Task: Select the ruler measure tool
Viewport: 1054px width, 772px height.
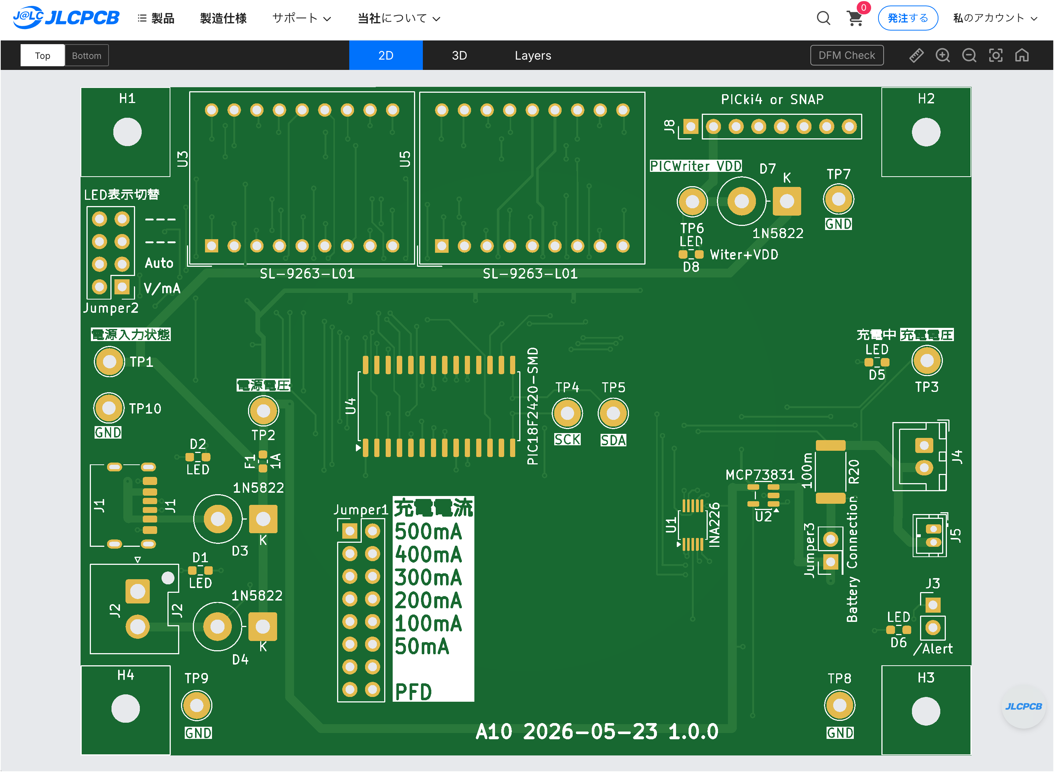Action: point(916,55)
